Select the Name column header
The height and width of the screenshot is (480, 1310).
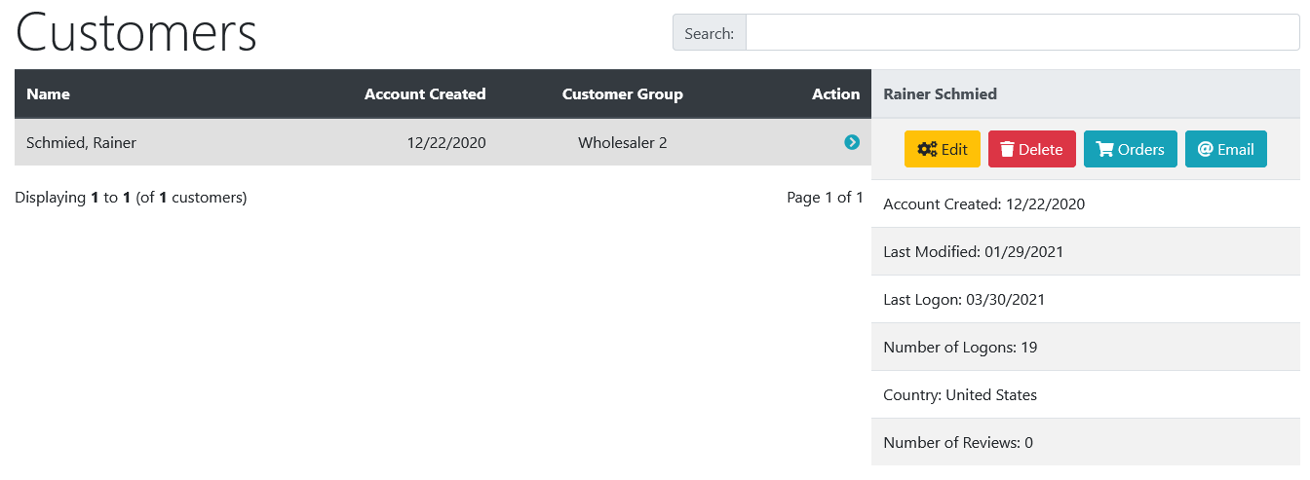[x=49, y=94]
